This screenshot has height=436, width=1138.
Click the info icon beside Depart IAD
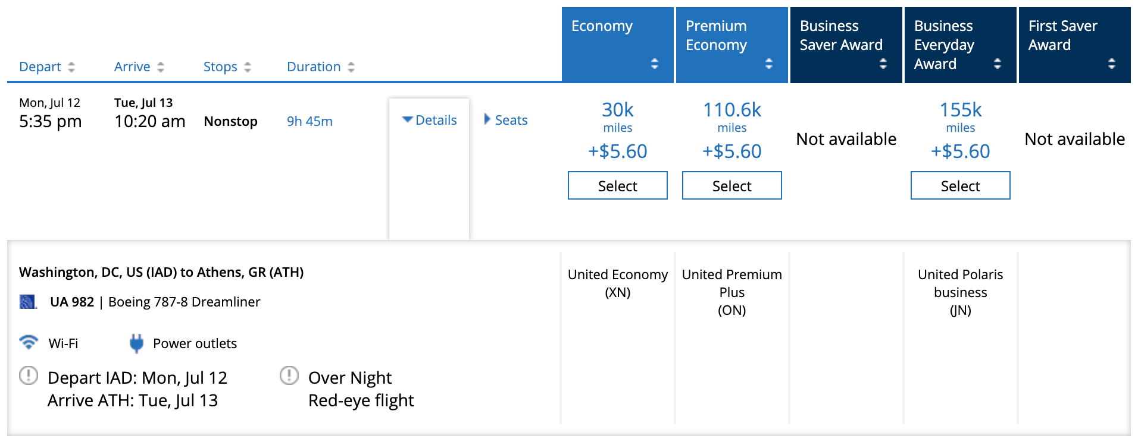pos(29,375)
